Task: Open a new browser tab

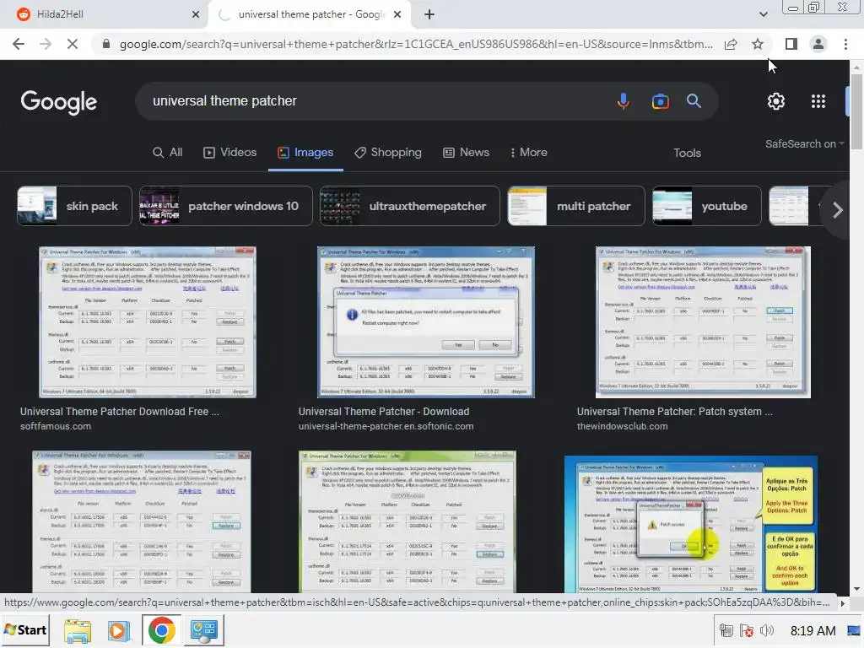Action: 429,14
